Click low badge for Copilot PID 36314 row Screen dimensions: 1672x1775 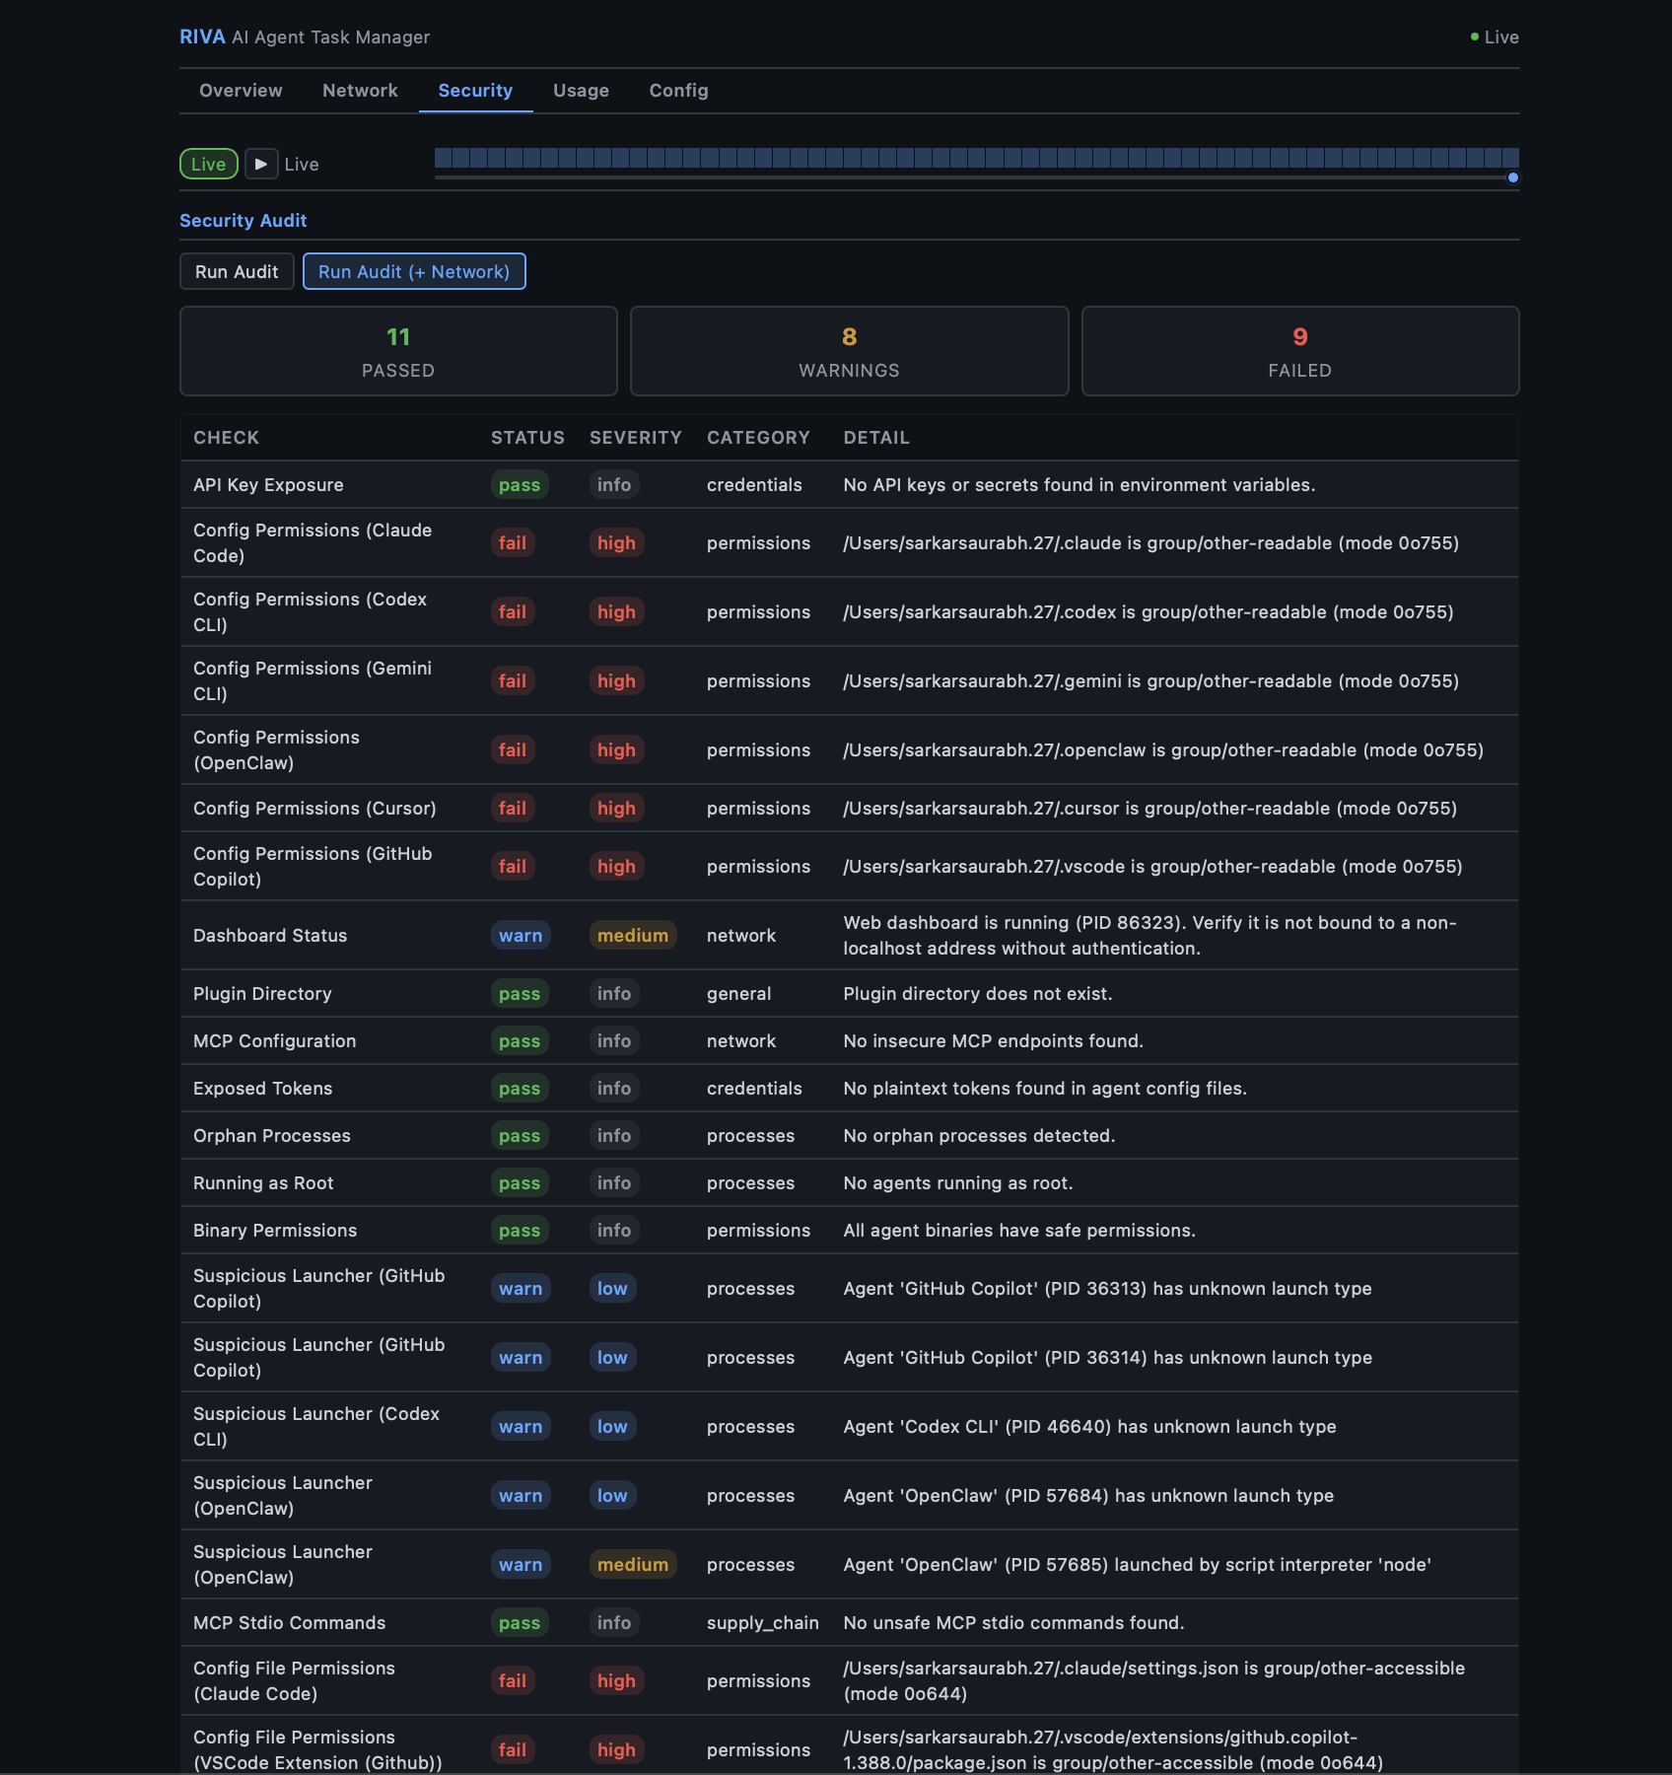tap(612, 1358)
